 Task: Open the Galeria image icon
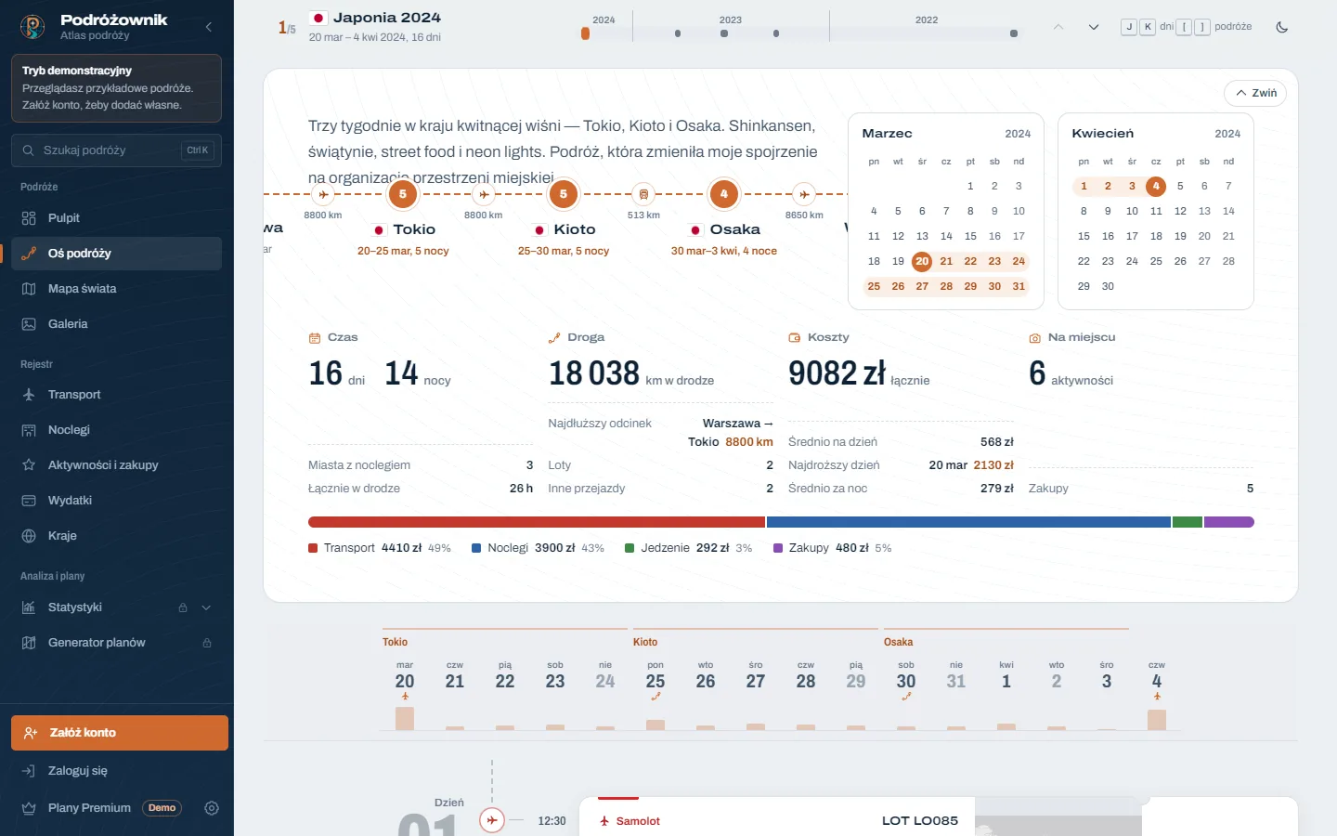coord(29,324)
